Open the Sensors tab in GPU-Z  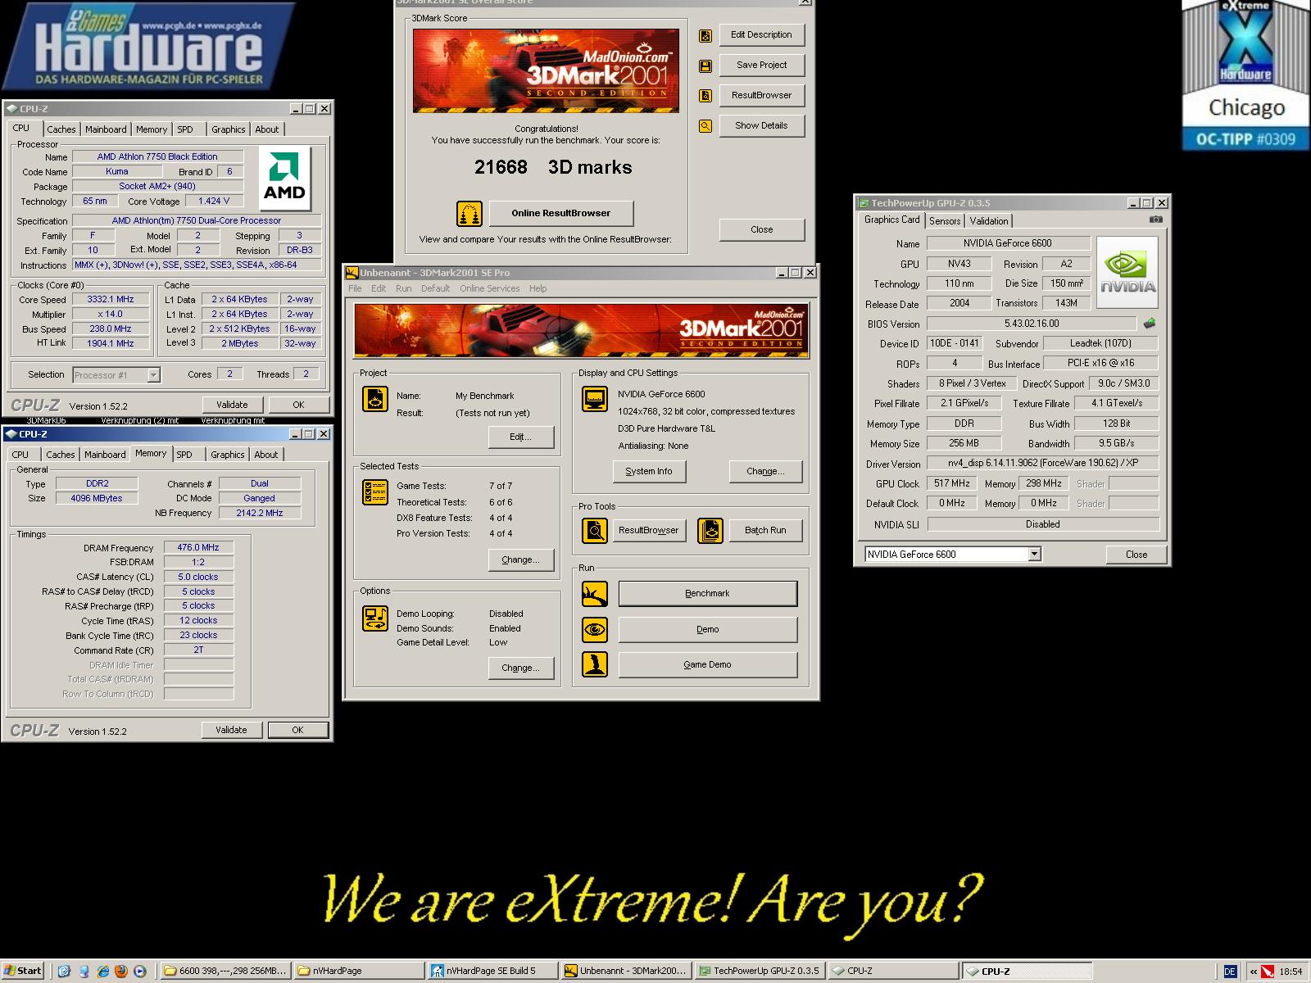pyautogui.click(x=945, y=221)
